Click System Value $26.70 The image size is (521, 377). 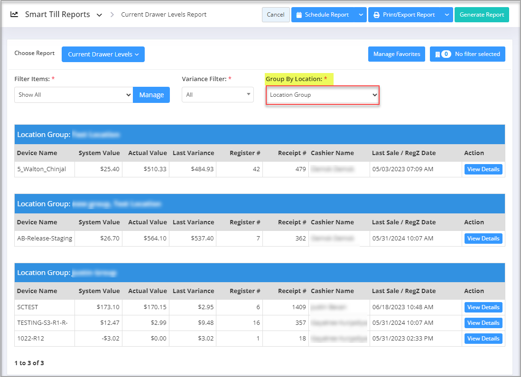tap(110, 239)
